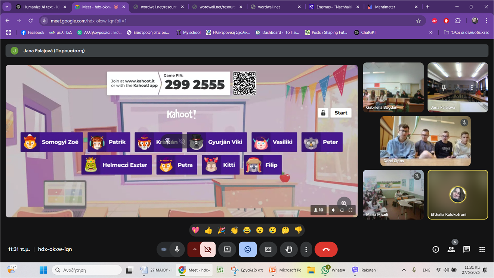Open the Adblock Plus extension
Screen dimensions: 494x278
pyautogui.click(x=435, y=21)
